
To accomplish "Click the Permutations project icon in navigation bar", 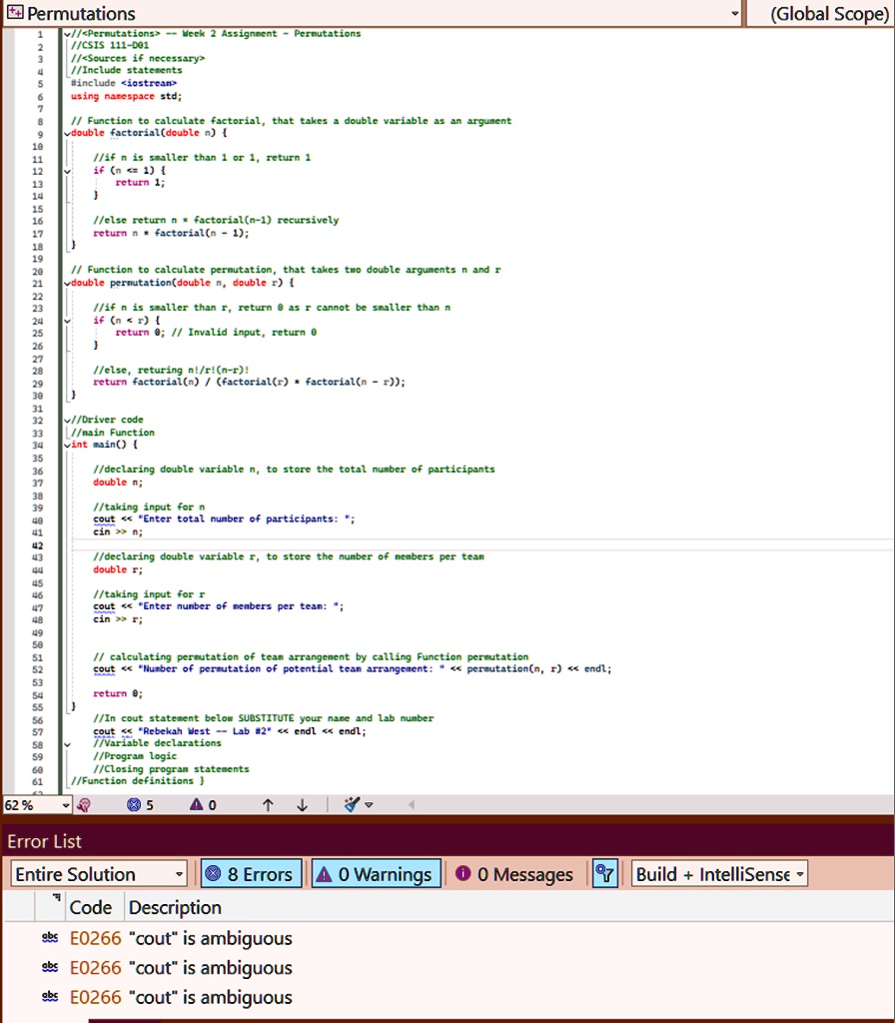I will pyautogui.click(x=13, y=14).
